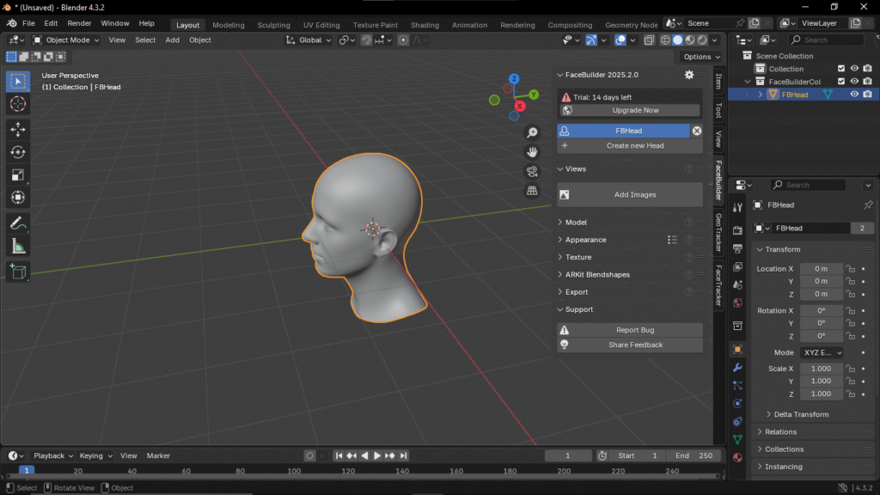This screenshot has height=495, width=880.
Task: Toggle Location X lock icon
Action: 850,269
